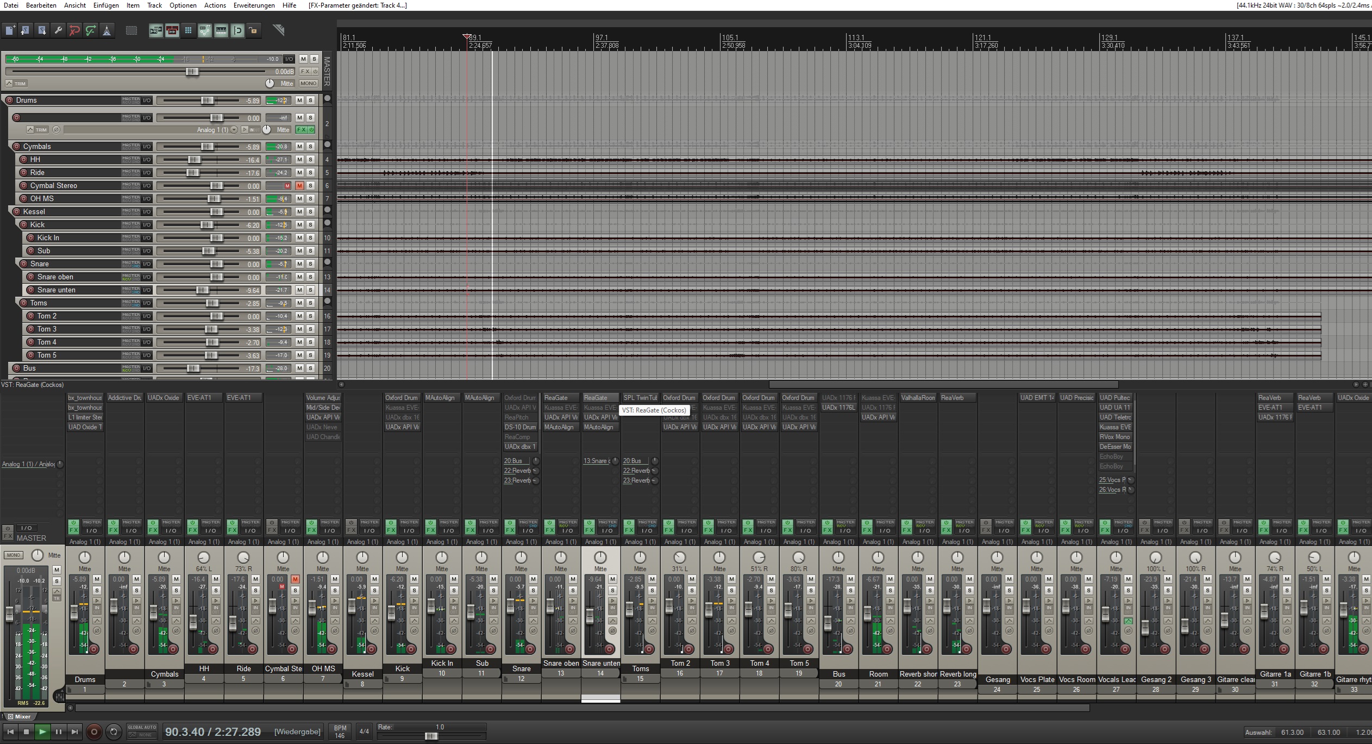Image resolution: width=1372 pixels, height=744 pixels.
Task: Toggle the grid lines icon
Action: [188, 30]
